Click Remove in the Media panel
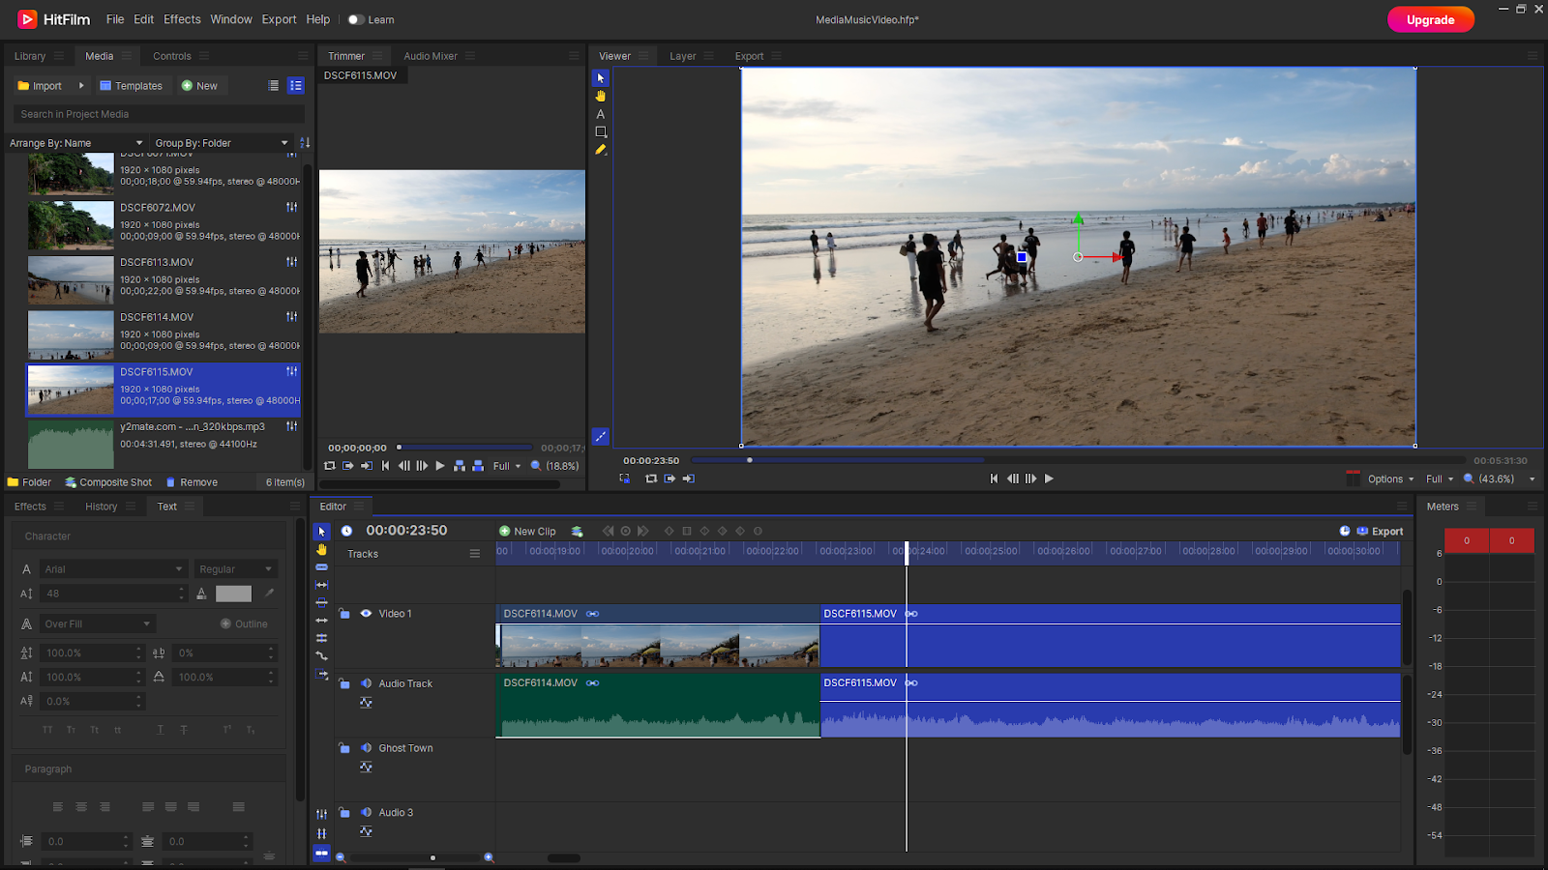 click(x=192, y=482)
